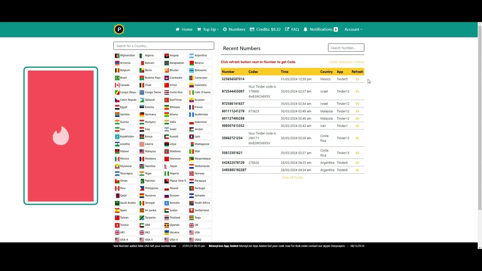The width and height of the screenshot is (482, 271).
Task: Select the Taiwan flag icon
Action: click(117, 218)
